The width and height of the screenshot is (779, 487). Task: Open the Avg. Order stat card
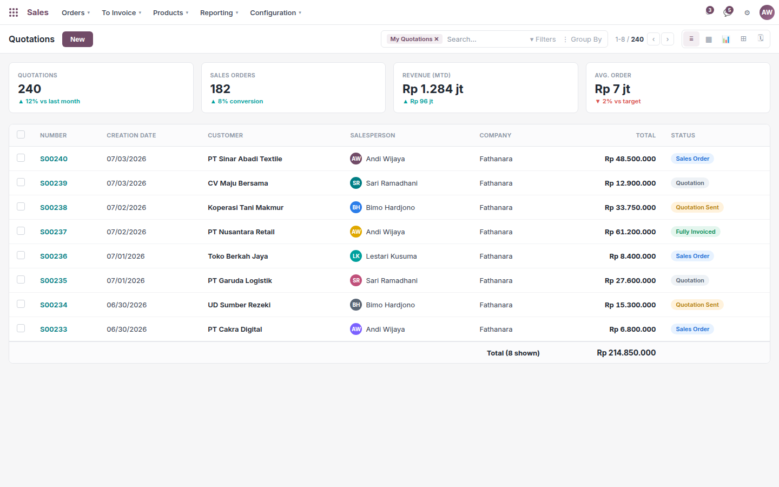tap(678, 88)
